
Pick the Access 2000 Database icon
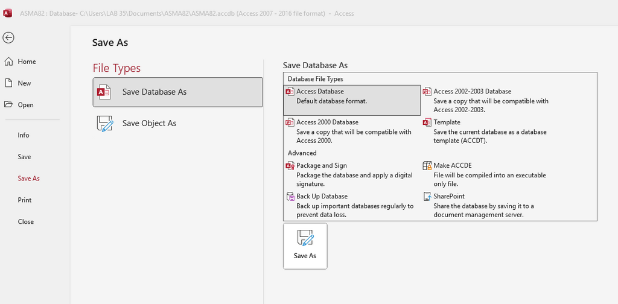pyautogui.click(x=290, y=122)
